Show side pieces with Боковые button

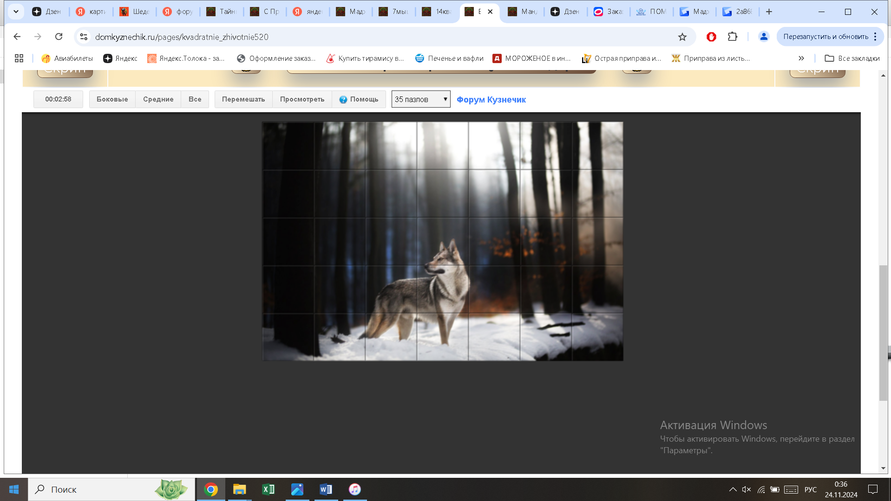pos(112,99)
